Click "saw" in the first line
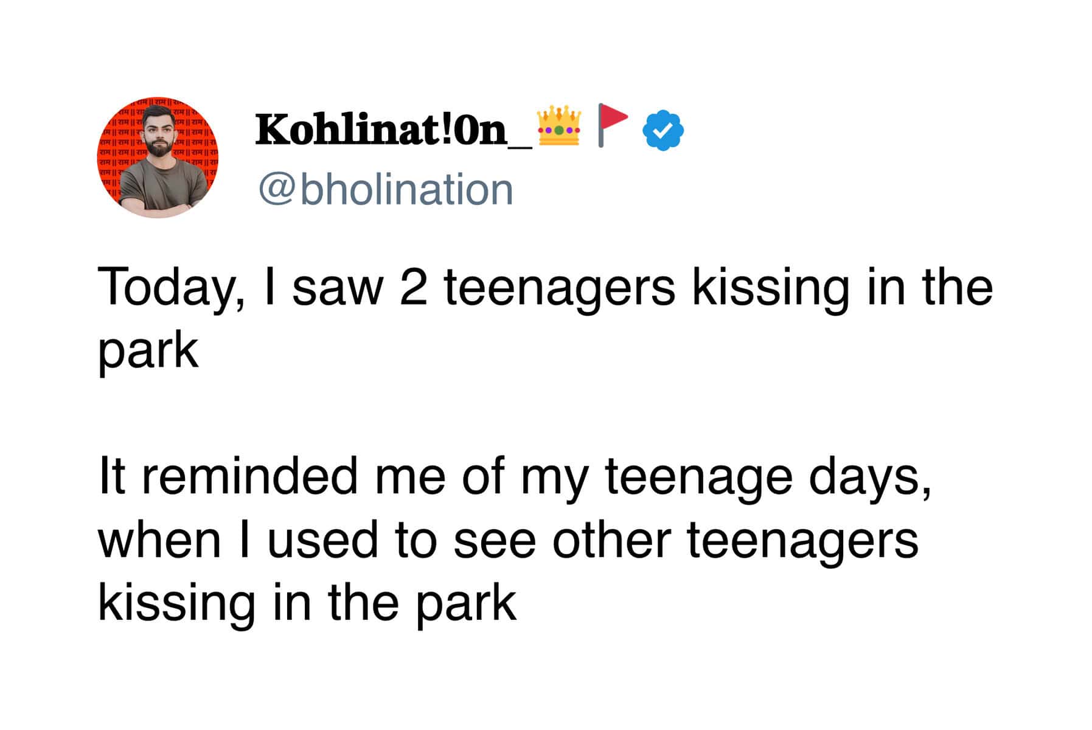Image resolution: width=1092 pixels, height=730 pixels. (337, 287)
